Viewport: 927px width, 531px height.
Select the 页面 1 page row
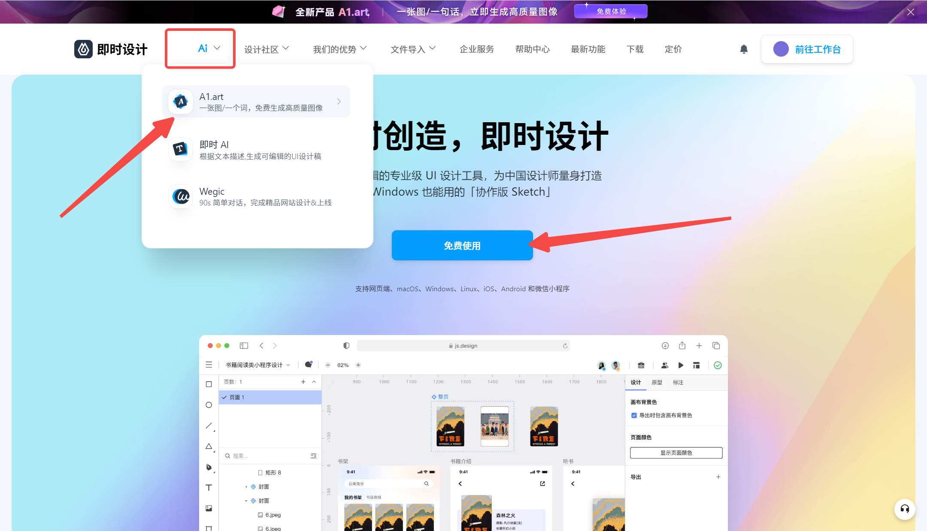tap(270, 397)
